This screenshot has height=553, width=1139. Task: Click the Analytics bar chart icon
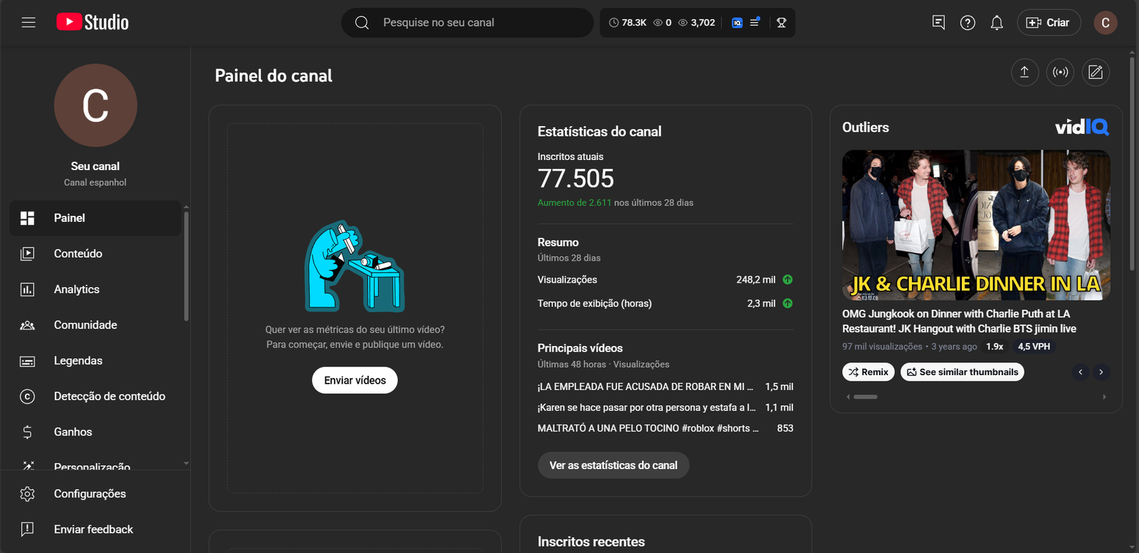[x=27, y=289]
